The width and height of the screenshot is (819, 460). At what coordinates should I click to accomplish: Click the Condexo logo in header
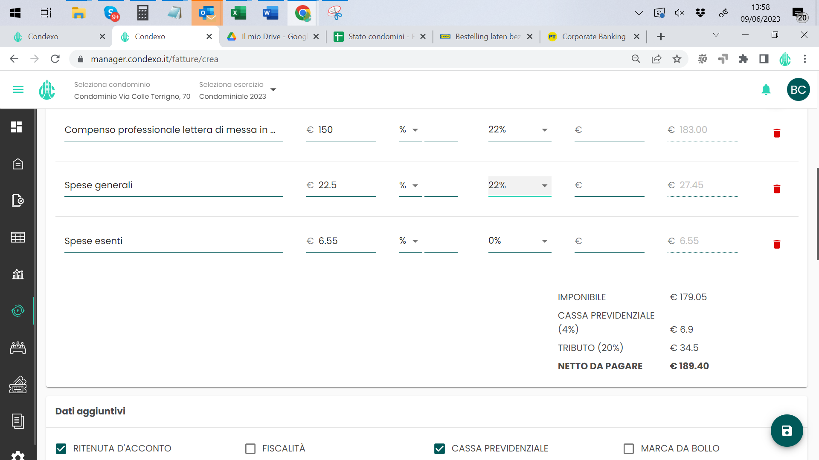click(x=47, y=89)
